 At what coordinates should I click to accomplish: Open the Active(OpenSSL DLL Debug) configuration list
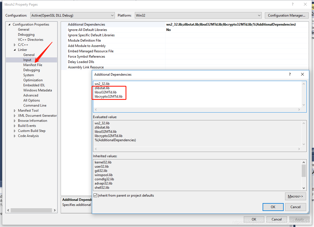pyautogui.click(x=112, y=15)
